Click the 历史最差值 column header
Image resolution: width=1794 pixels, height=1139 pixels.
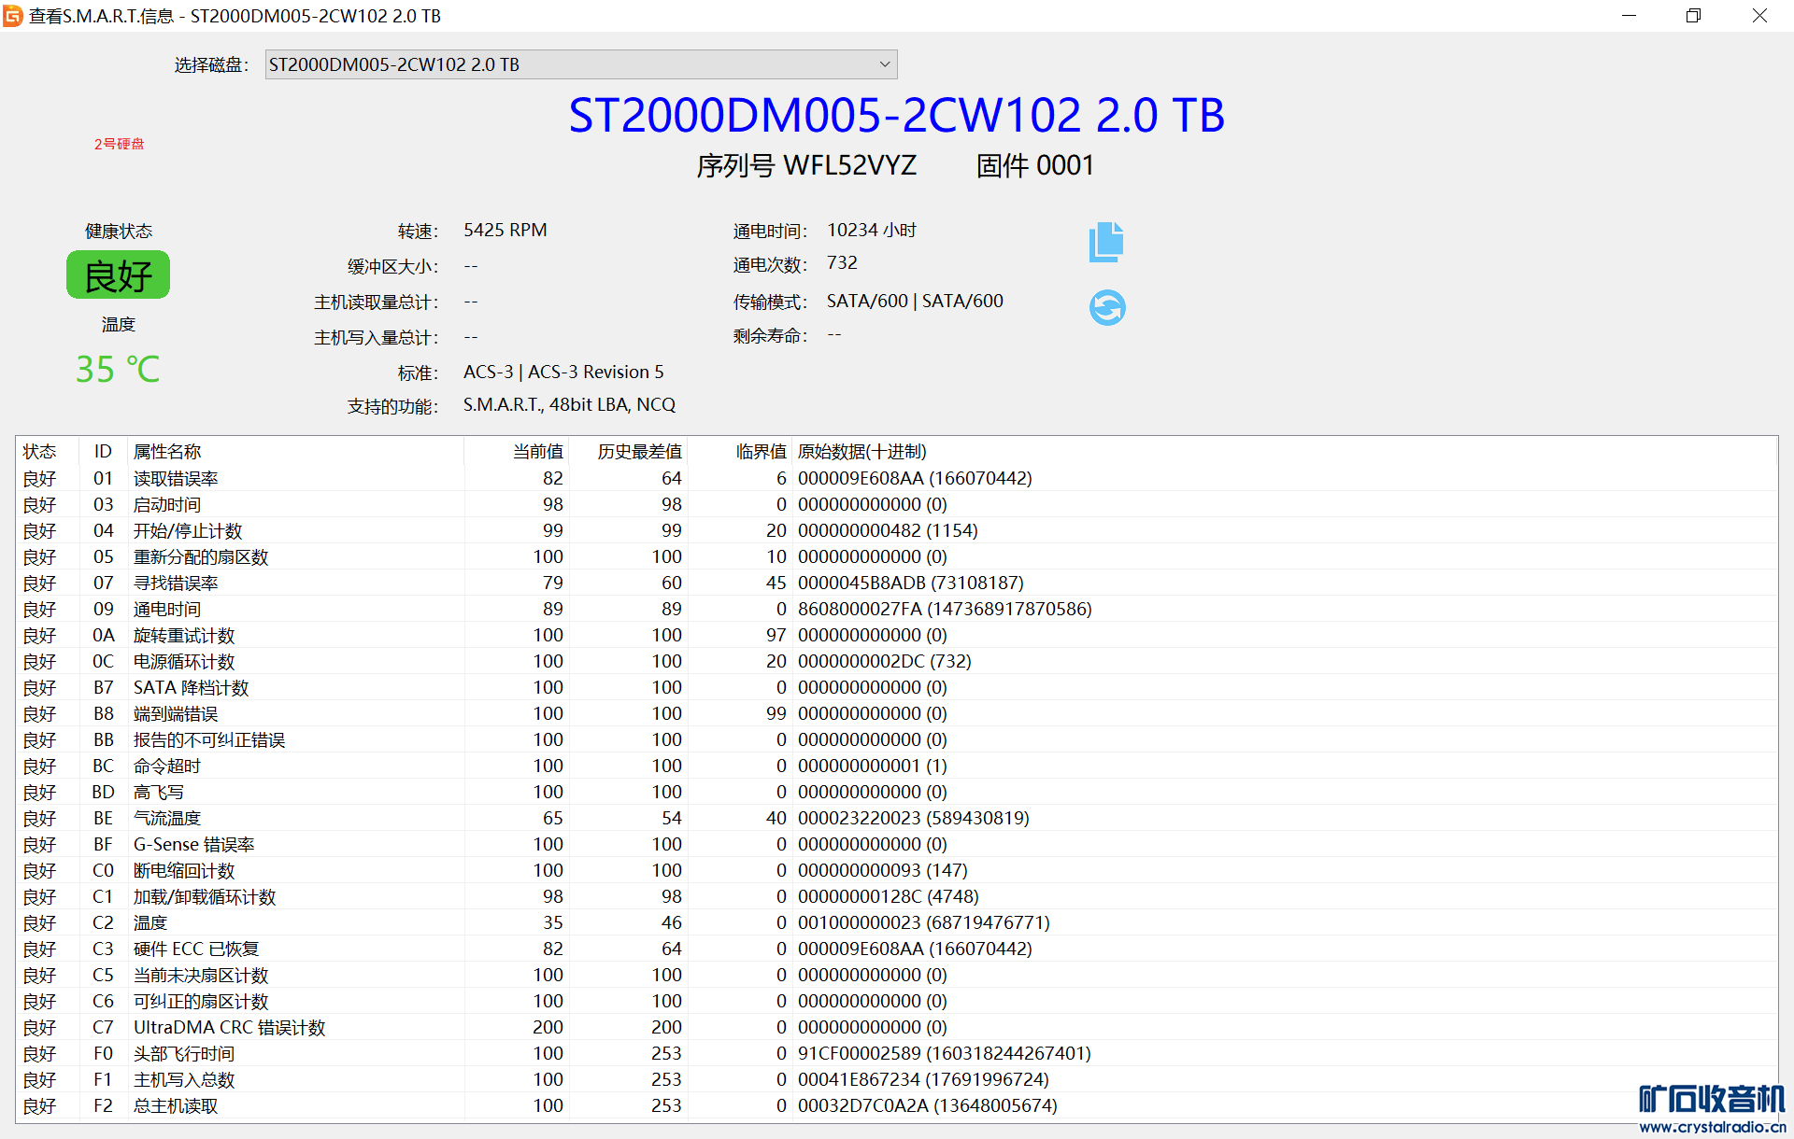tap(639, 452)
